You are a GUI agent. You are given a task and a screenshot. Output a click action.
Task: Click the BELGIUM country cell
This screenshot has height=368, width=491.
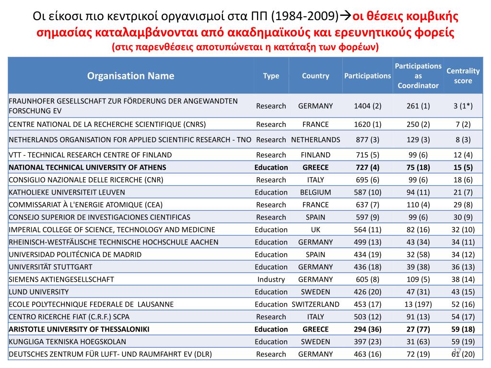[x=316, y=193]
